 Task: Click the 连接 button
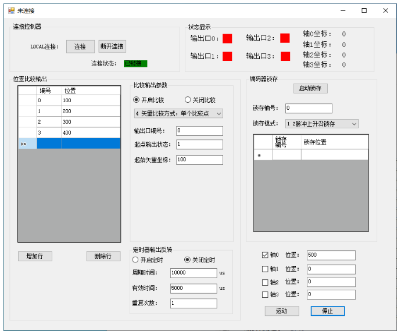80,46
